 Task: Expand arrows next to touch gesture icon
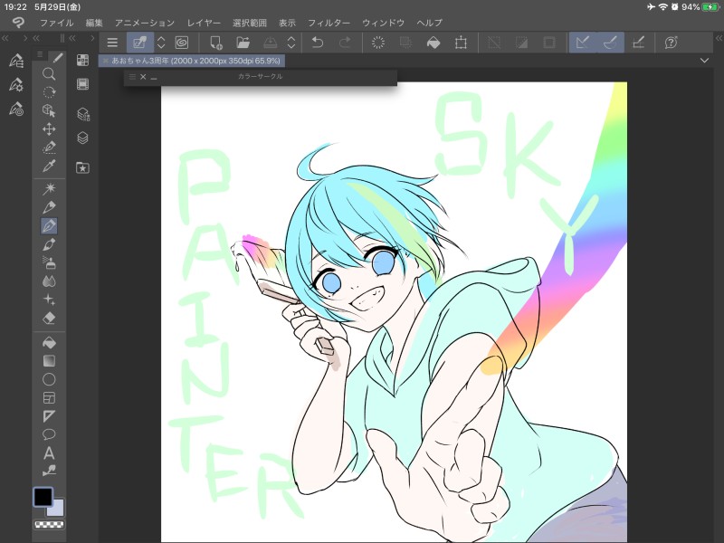pyautogui.click(x=161, y=43)
